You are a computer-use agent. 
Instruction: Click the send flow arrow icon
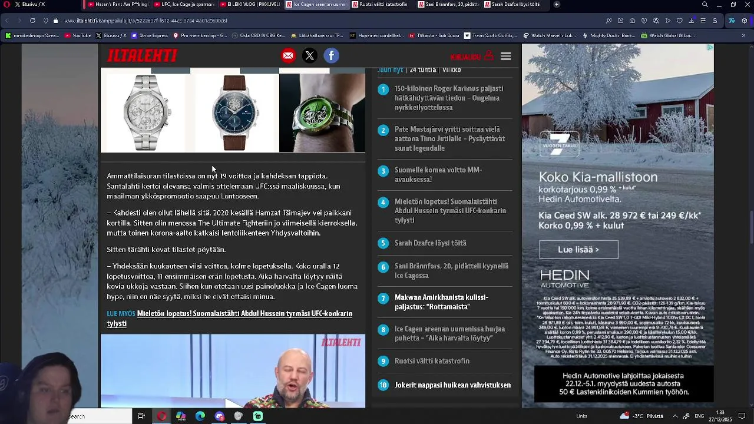[668, 21]
